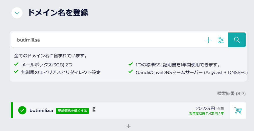254x131 pixels.
Task: Click the 全てのドメイン名に含まれています text
Action: pos(50,56)
